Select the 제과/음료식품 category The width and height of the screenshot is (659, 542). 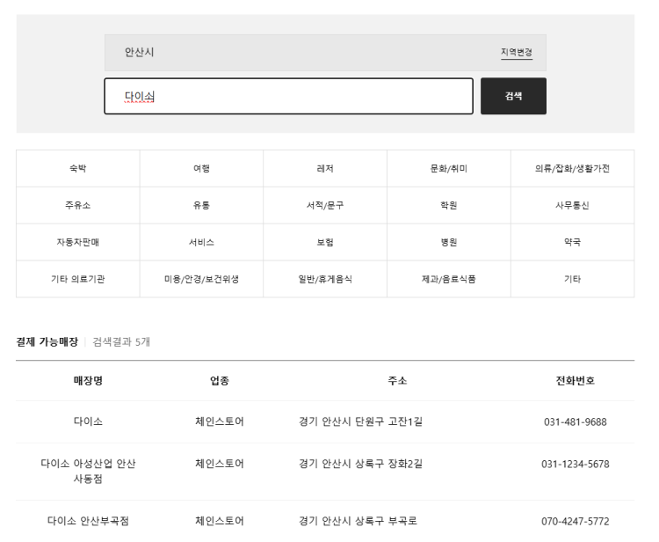(x=448, y=279)
